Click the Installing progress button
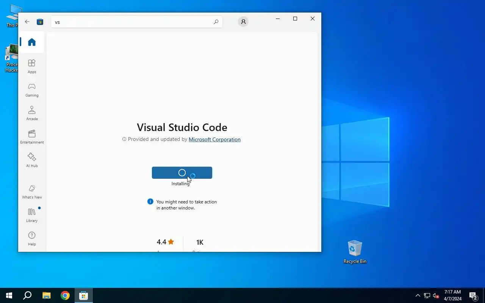 [x=182, y=173]
